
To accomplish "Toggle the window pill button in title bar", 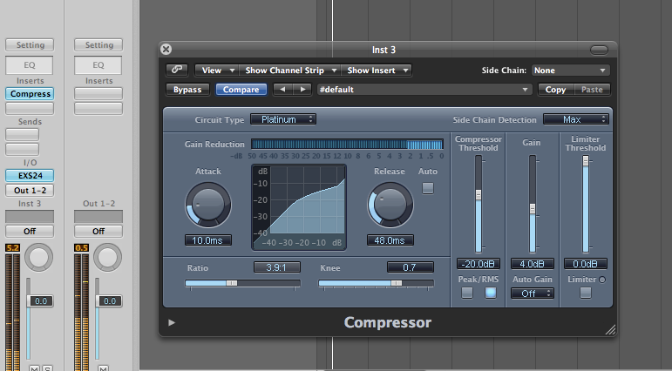I will tap(599, 51).
